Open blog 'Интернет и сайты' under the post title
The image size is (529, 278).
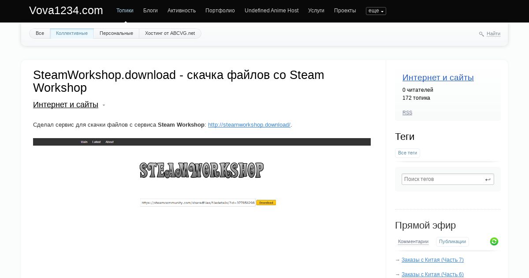coord(66,105)
